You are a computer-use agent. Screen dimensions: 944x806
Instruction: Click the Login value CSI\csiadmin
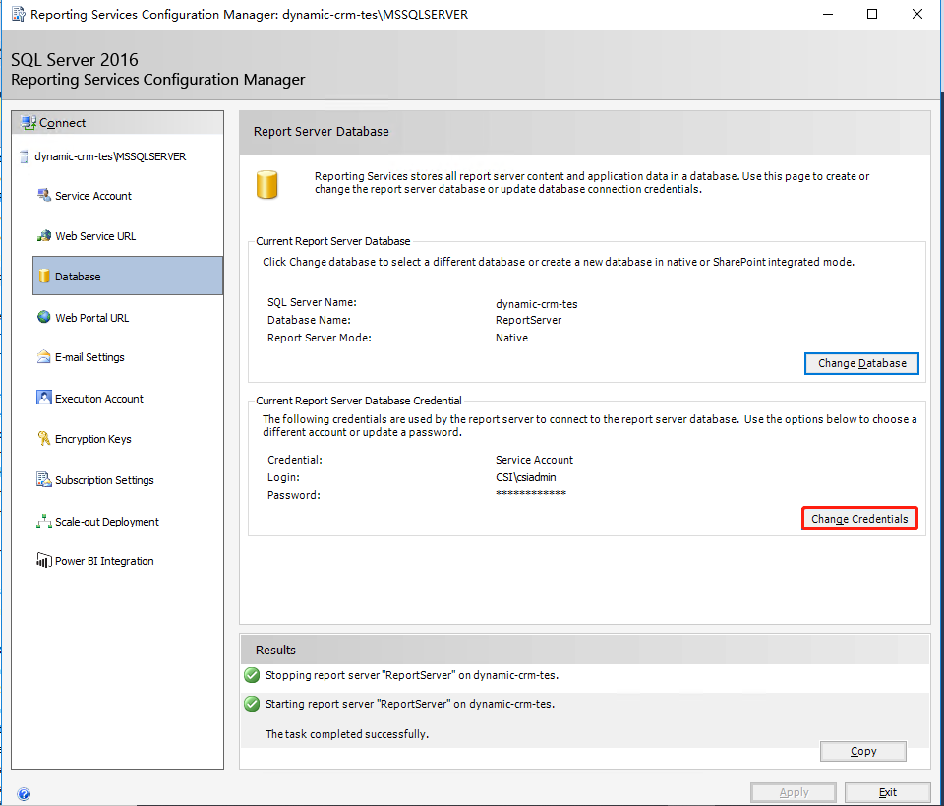(525, 477)
